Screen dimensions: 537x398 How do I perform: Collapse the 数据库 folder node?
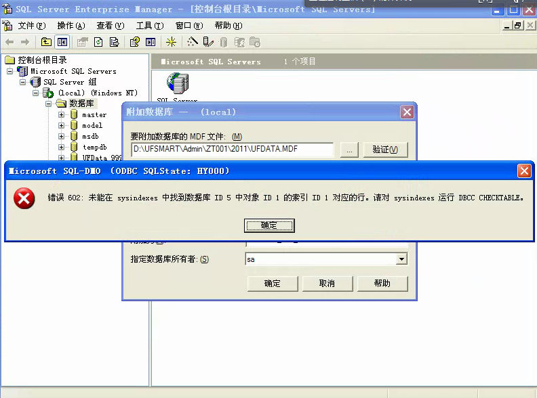49,104
